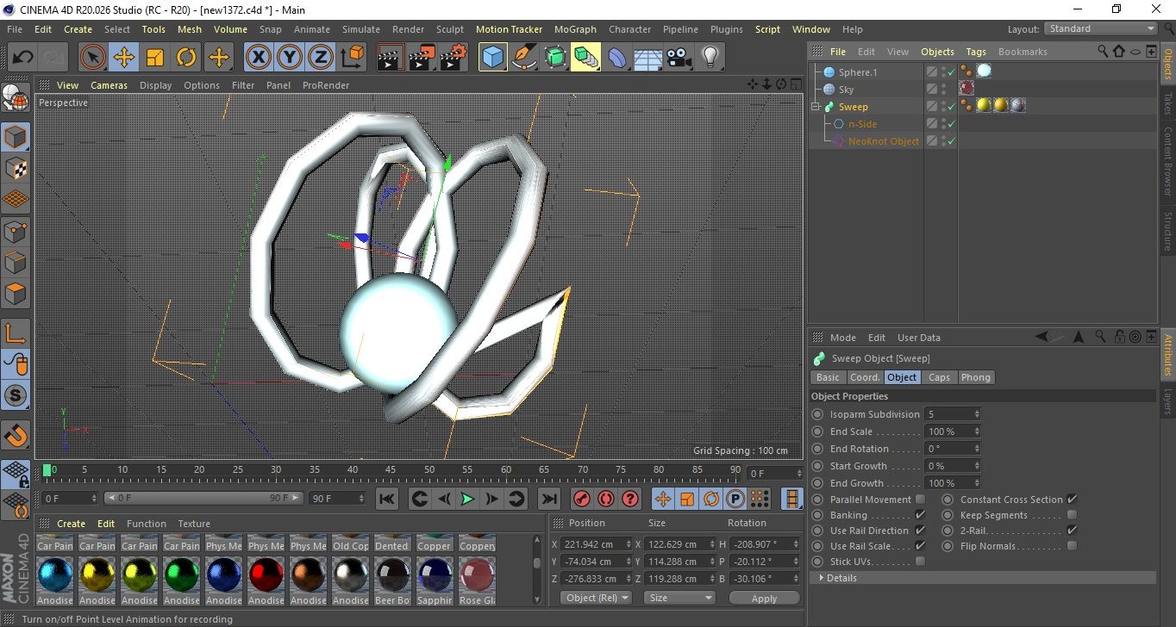
Task: Go to start of animation
Action: click(387, 499)
